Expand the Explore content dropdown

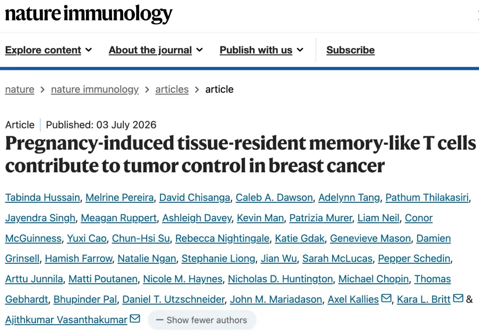point(48,50)
